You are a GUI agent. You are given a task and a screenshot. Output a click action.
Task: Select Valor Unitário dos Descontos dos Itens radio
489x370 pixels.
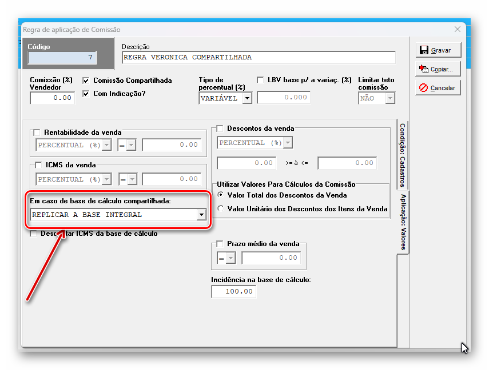click(221, 209)
